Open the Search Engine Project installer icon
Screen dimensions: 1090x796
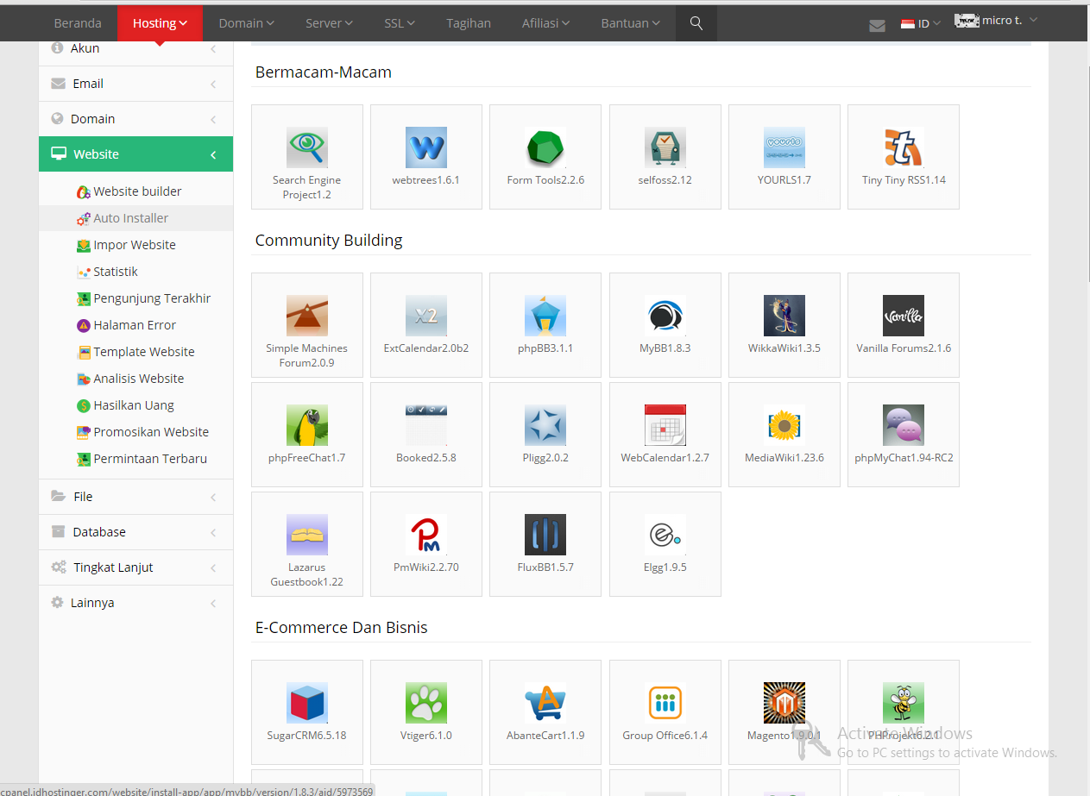[x=307, y=147]
